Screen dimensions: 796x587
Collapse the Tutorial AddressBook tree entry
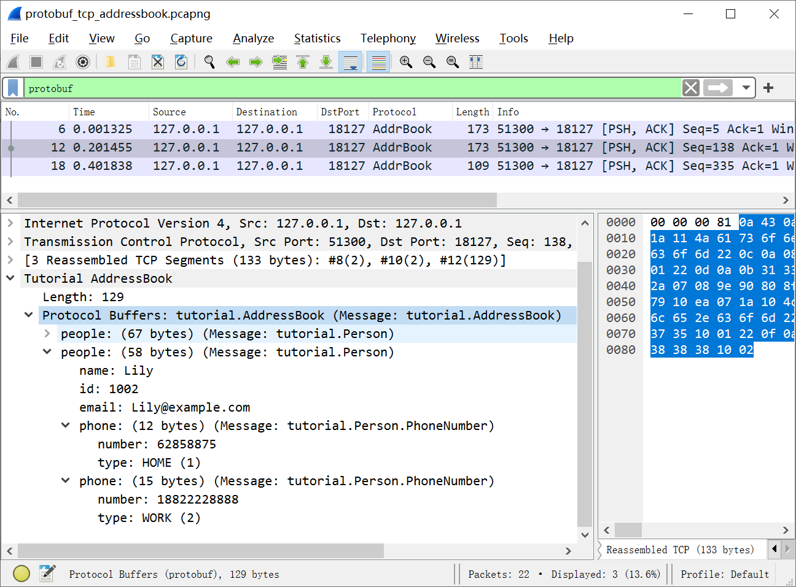point(10,277)
